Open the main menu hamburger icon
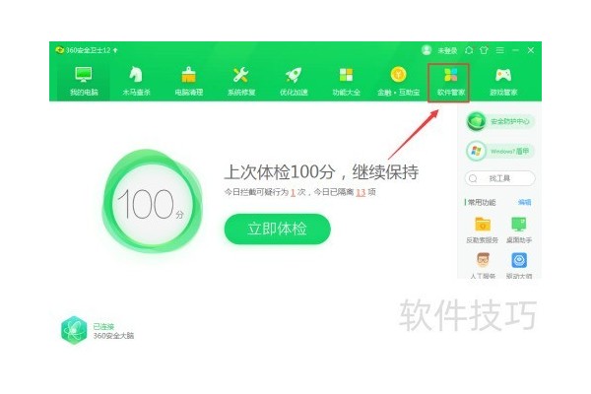591x394 pixels. 499,50
